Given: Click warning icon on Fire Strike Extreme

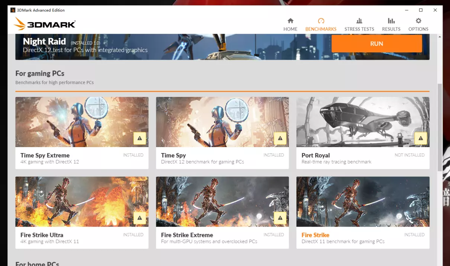Looking at the screenshot, I should coord(280,218).
